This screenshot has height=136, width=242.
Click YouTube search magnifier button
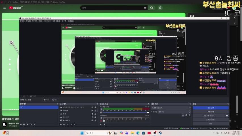coord(151,8)
